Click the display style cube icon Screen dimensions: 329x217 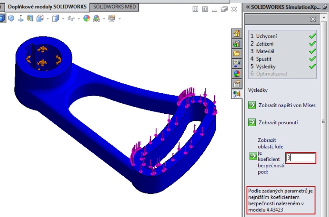[x=56, y=18]
